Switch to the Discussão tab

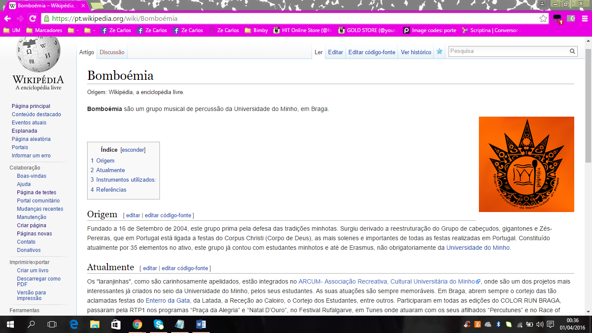click(x=112, y=52)
